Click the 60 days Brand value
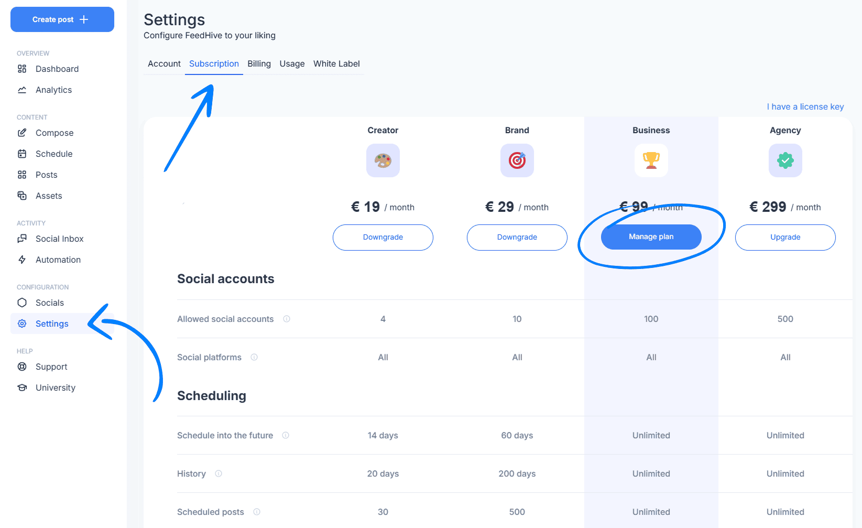 point(517,435)
